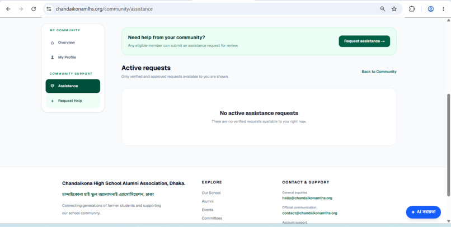This screenshot has width=451, height=227.
Task: Click 'Chandaikona High School Alumni Association, Dhaka.' text
Action: [x=124, y=183]
